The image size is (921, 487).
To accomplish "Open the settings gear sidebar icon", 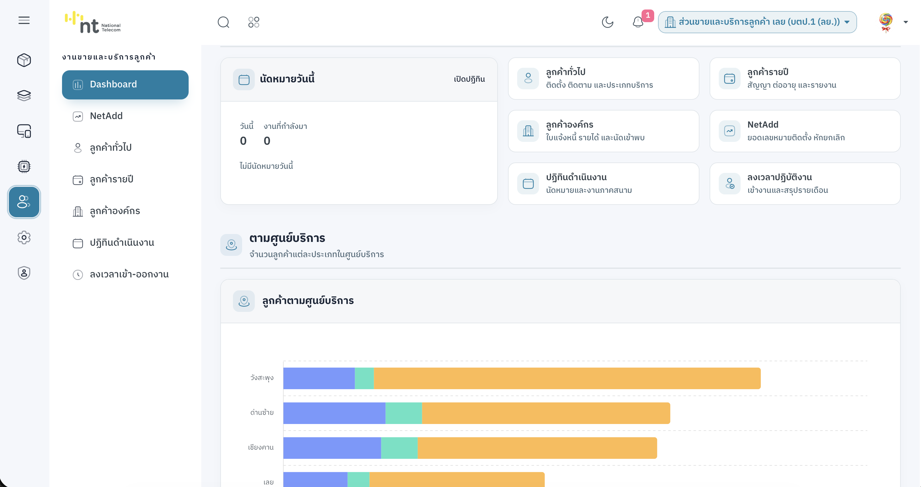I will tap(24, 237).
